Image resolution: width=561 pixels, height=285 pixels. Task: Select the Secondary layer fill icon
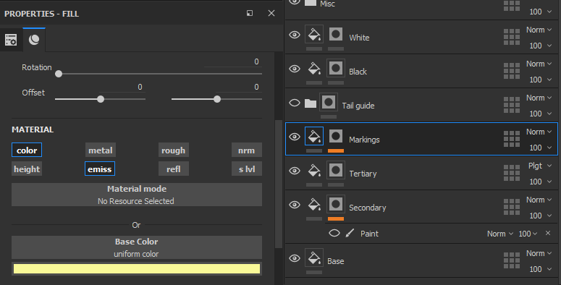pyautogui.click(x=314, y=204)
